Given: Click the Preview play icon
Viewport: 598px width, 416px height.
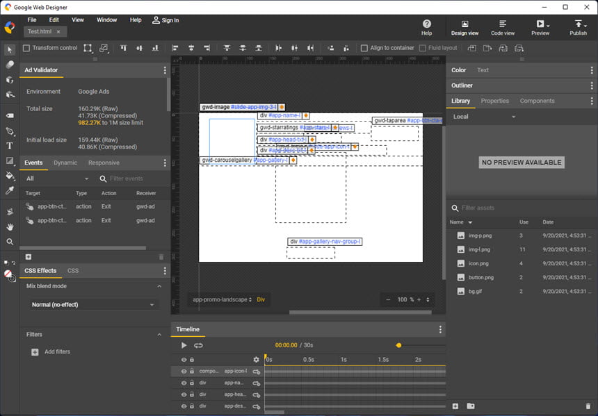Looking at the screenshot, I should tap(540, 24).
